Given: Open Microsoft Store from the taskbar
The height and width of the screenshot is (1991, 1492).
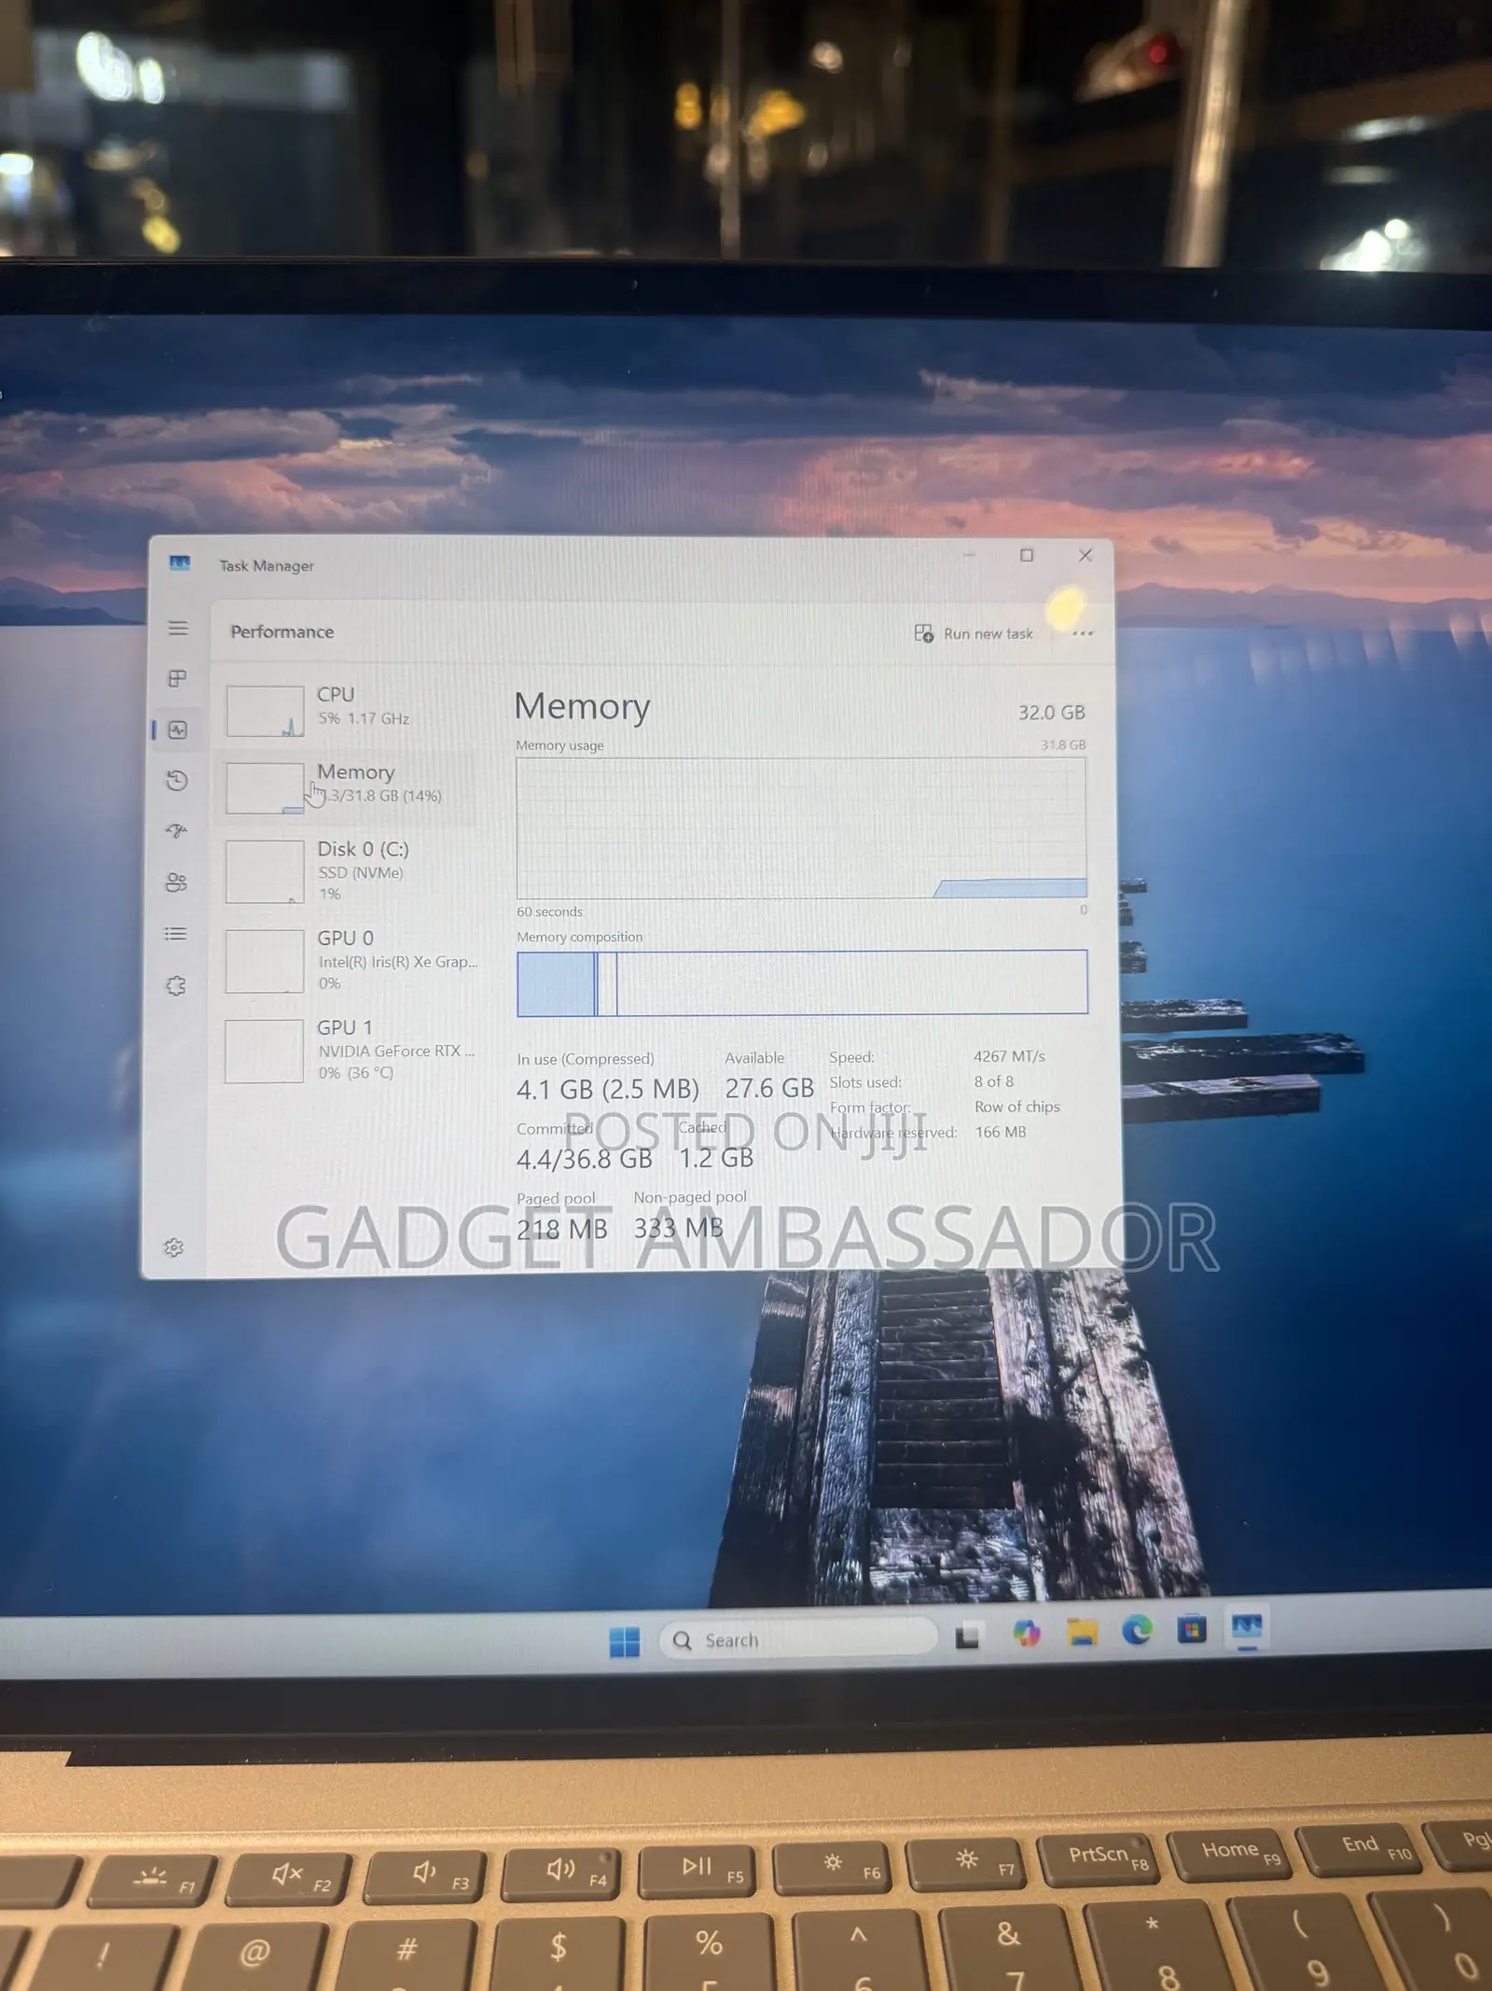Looking at the screenshot, I should click(1192, 1630).
